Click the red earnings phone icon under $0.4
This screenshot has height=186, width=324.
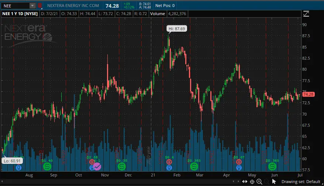pyautogui.click(x=169, y=162)
